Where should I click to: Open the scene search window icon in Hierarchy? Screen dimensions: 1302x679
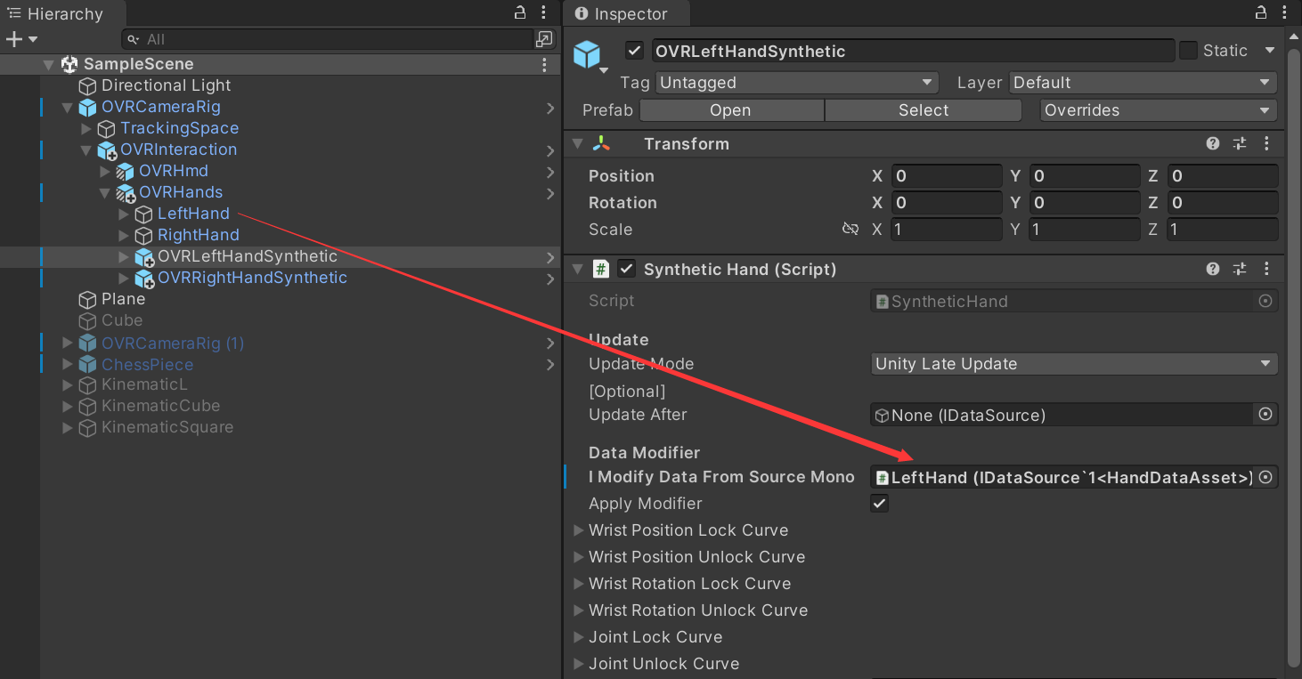(544, 39)
